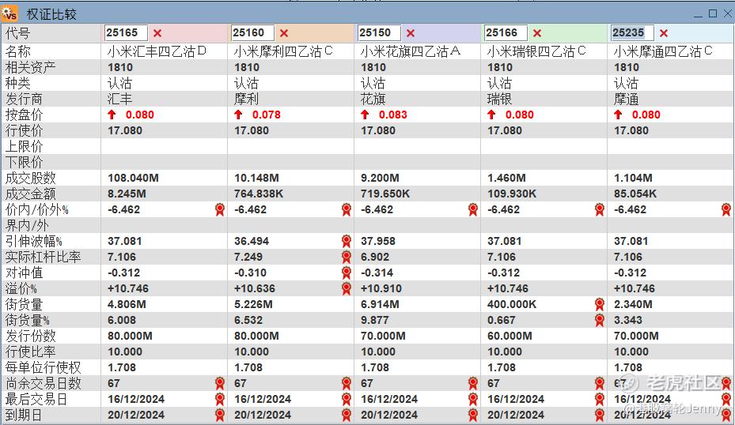Click the rosette in 最后交易日 row for 25166
This screenshot has width=735, height=425.
coord(600,399)
